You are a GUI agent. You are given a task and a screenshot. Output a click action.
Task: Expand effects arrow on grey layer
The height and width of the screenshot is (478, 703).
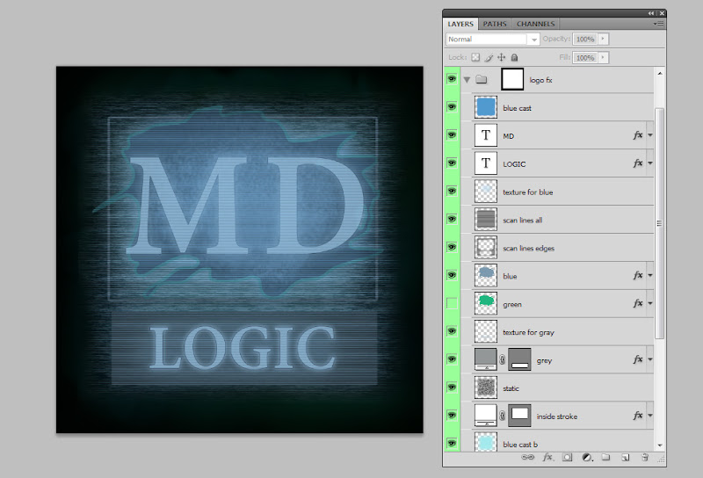[649, 359]
